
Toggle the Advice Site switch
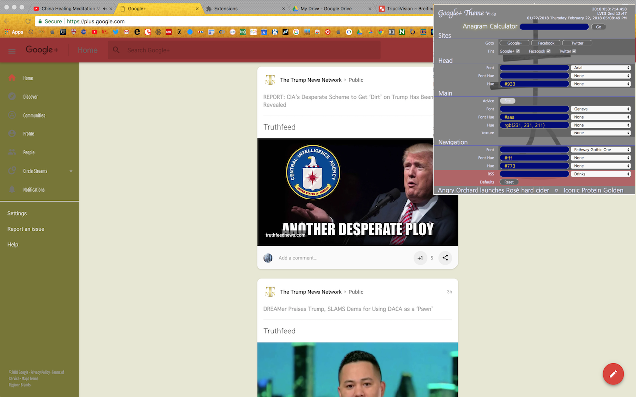pos(507,101)
